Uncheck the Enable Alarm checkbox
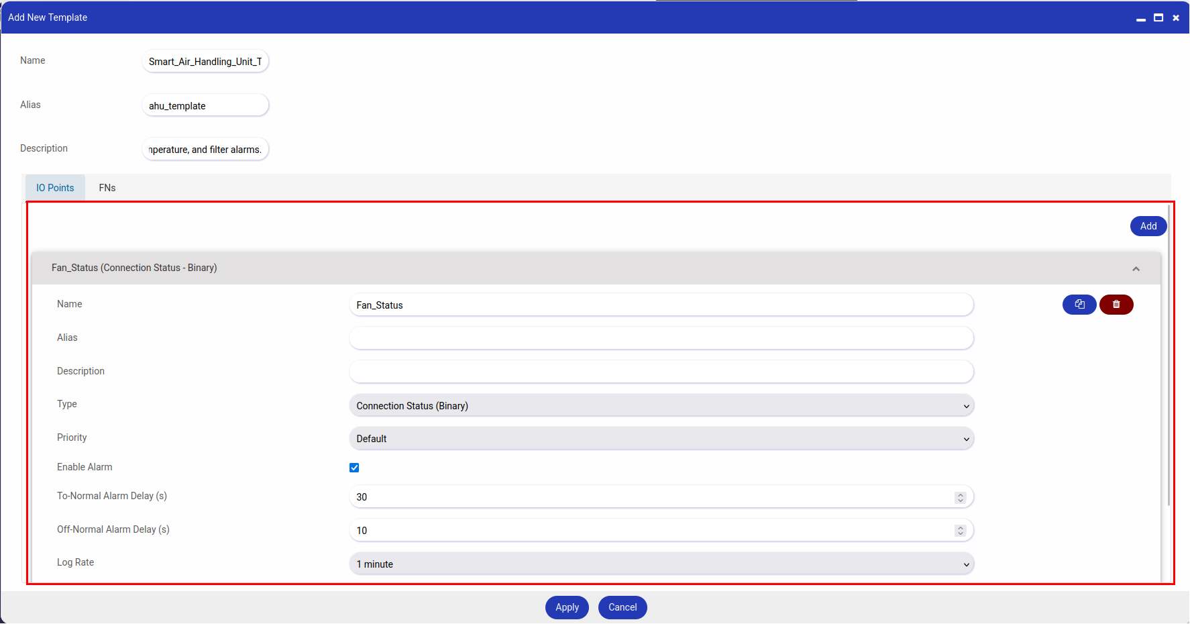The height and width of the screenshot is (624, 1190). click(354, 468)
